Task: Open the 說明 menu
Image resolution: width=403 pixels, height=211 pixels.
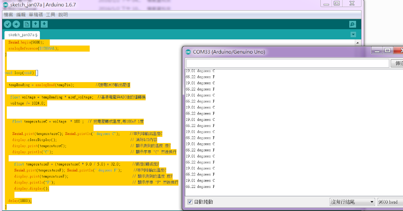Action: [x=63, y=15]
